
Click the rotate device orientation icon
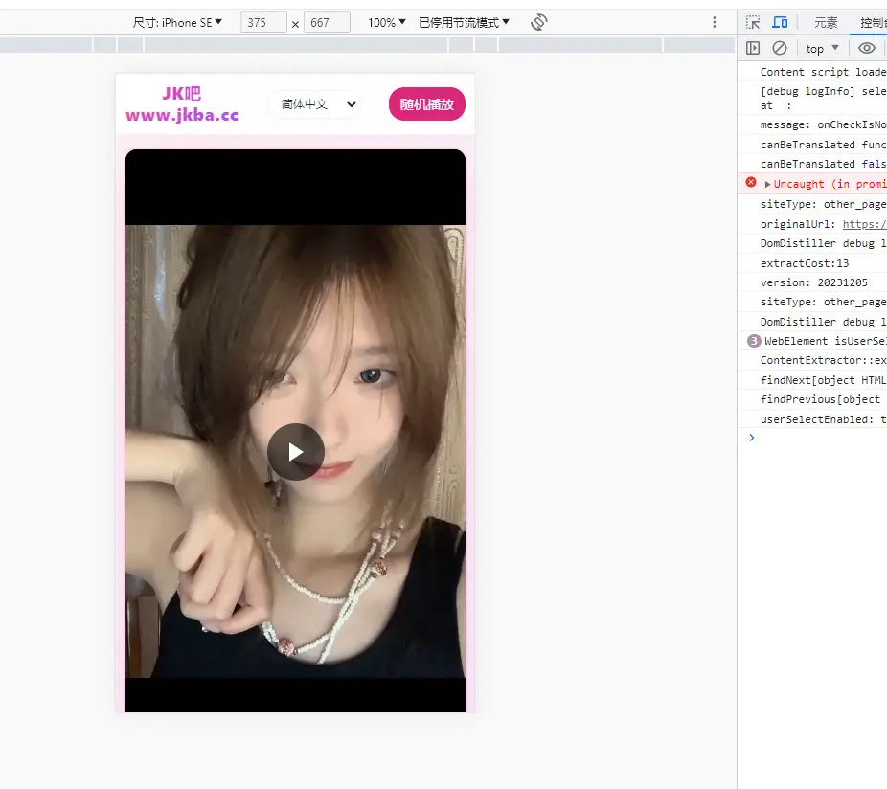tap(538, 23)
